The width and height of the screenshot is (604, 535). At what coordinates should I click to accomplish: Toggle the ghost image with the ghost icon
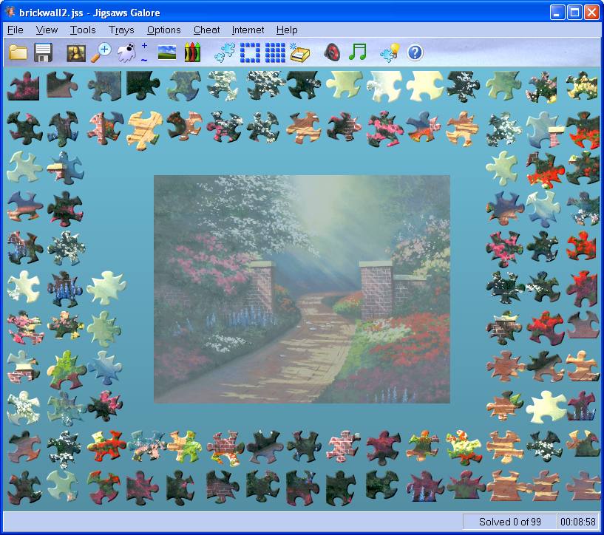click(126, 52)
